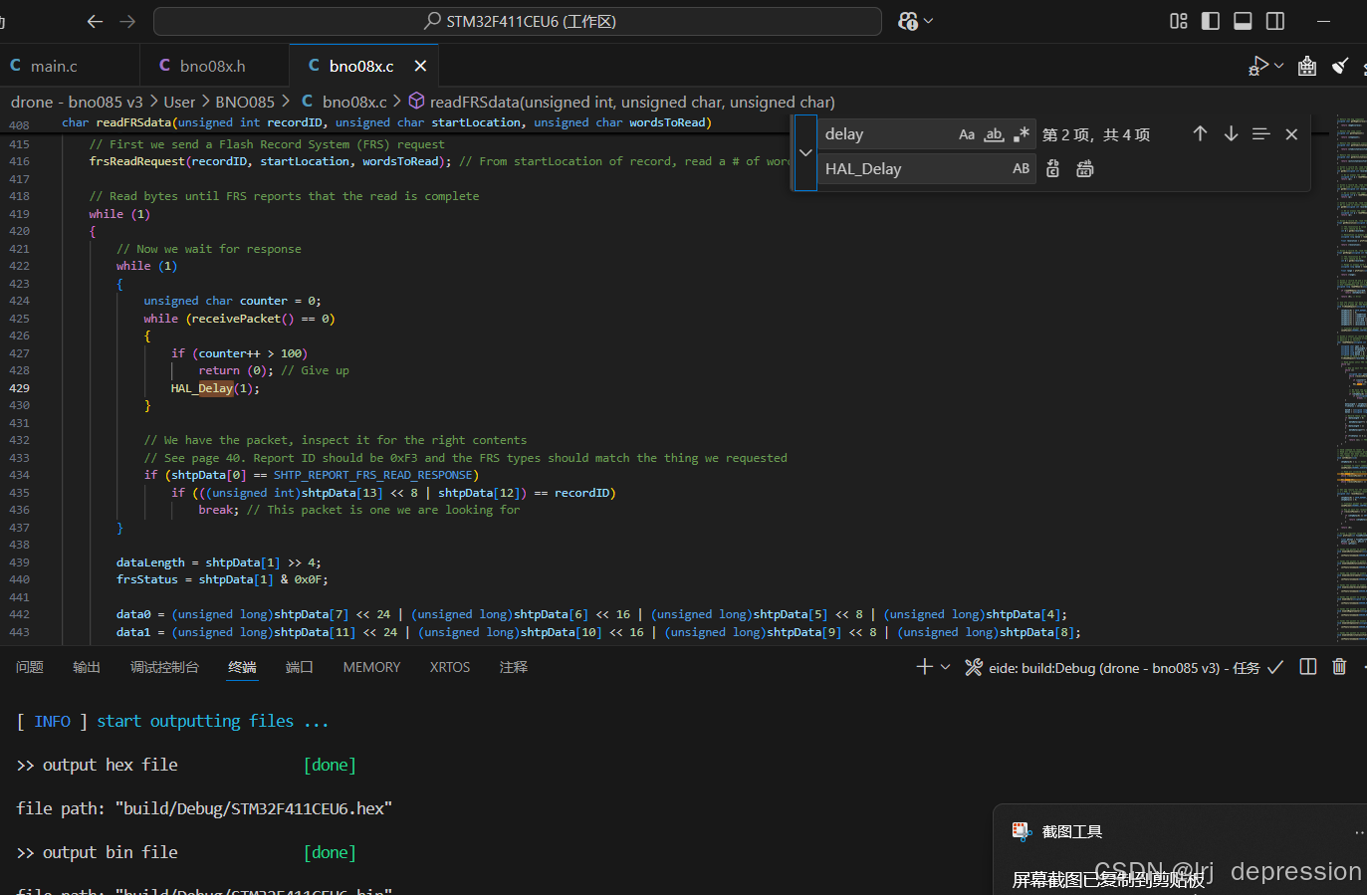Viewport: 1367px width, 895px height.
Task: Click match count text 第 2 项, 共 4 项
Action: click(x=1096, y=134)
